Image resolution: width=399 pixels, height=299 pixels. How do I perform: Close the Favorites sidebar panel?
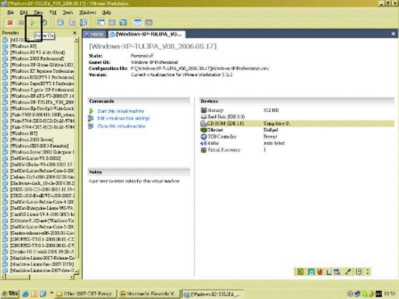[75, 33]
